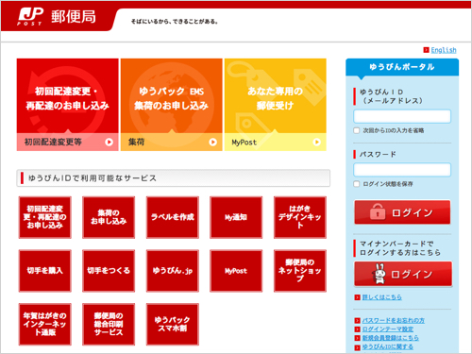Click red arrow icon beside ログインテーマ設定

coord(357,329)
